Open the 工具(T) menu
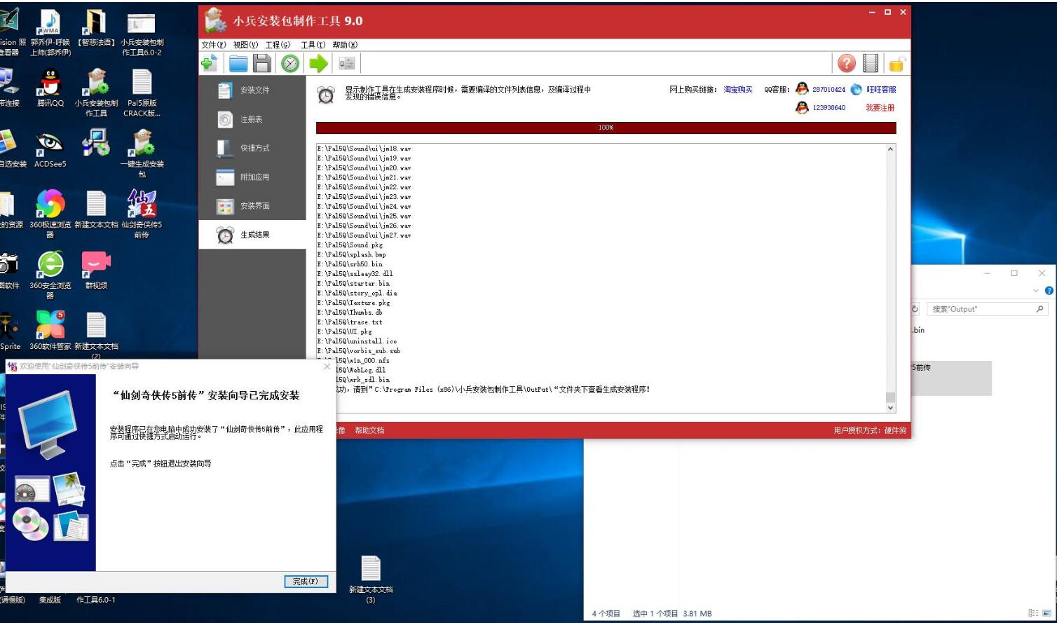This screenshot has width=1057, height=623. pyautogui.click(x=313, y=45)
